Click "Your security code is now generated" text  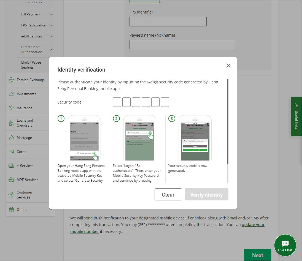(x=188, y=168)
